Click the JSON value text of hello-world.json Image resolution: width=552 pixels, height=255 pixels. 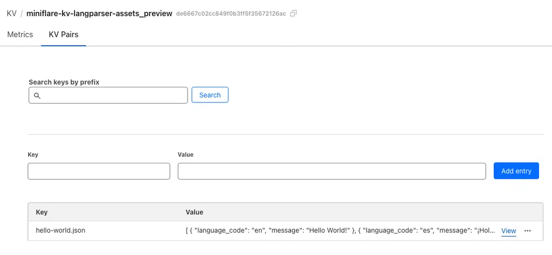point(340,231)
